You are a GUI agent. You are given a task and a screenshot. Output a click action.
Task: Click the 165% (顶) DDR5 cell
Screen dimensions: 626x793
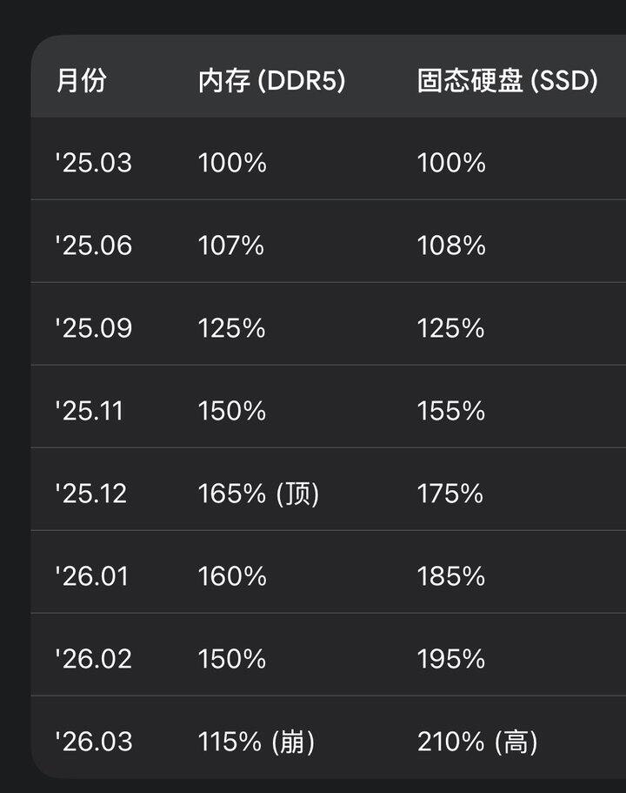(258, 494)
